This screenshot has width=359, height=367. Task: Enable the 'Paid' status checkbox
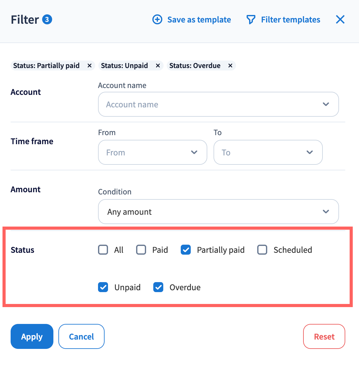pyautogui.click(x=141, y=250)
